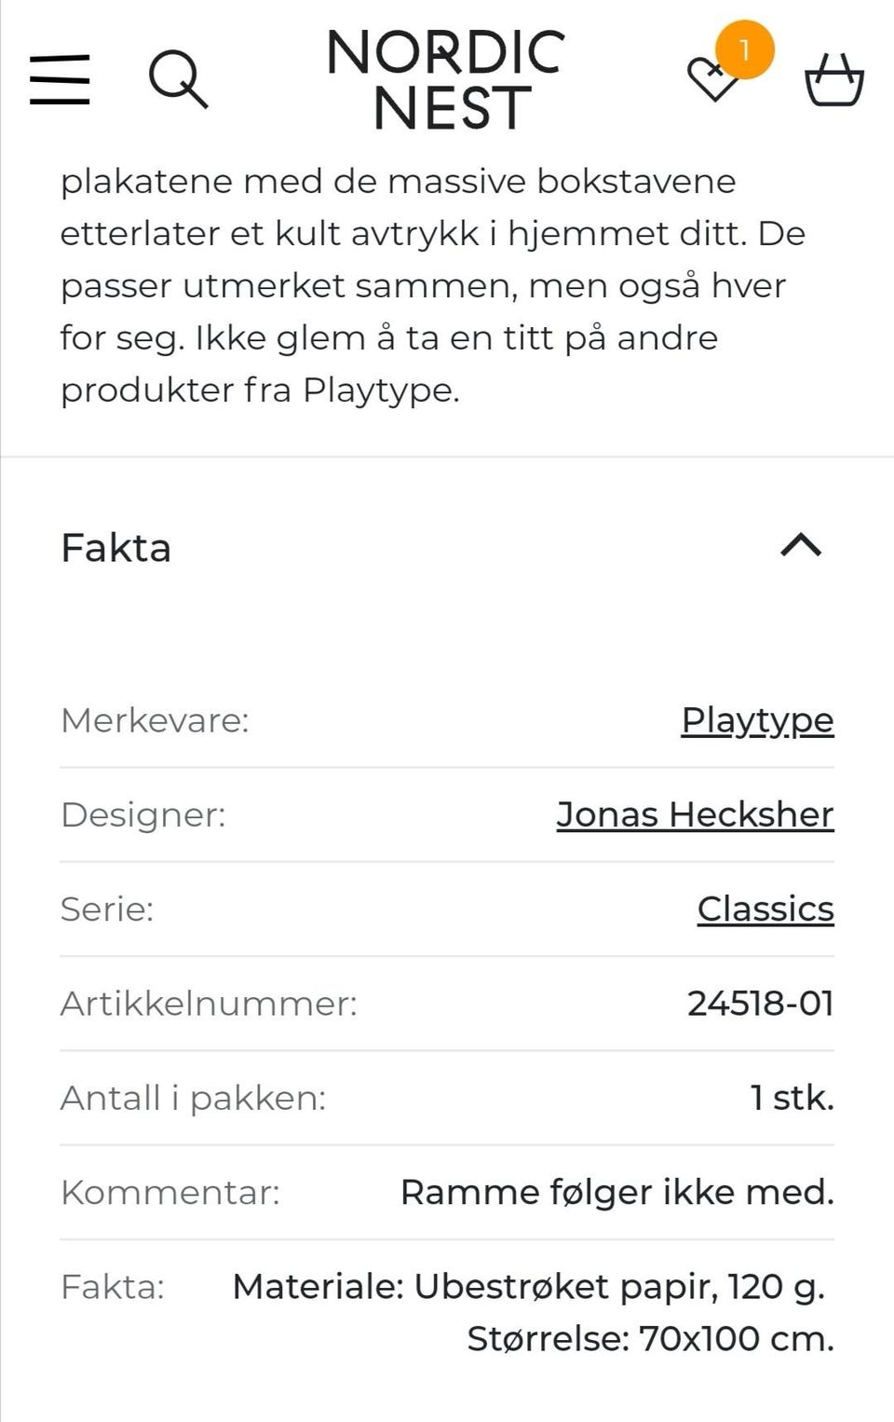Click the Materiale Ubestrøket papir text
The image size is (894, 1422).
528,1287
